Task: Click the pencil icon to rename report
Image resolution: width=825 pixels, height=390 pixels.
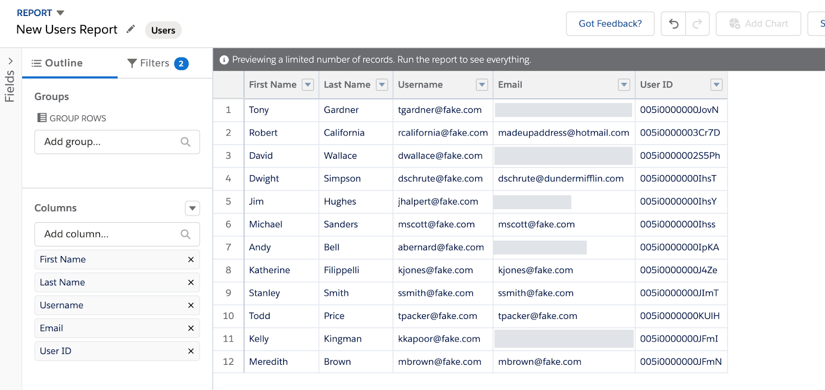Action: point(131,29)
